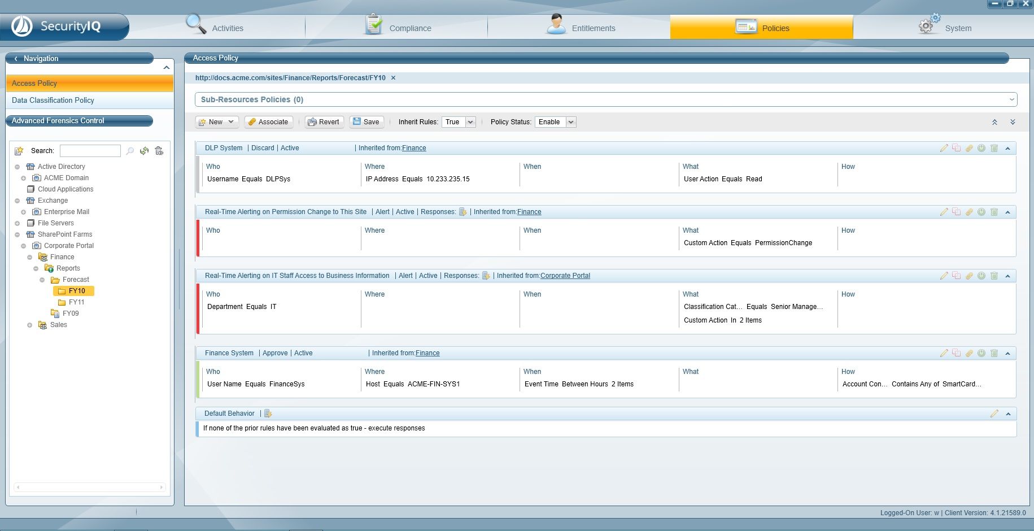Click the Associate button
The height and width of the screenshot is (531, 1034).
tap(268, 122)
